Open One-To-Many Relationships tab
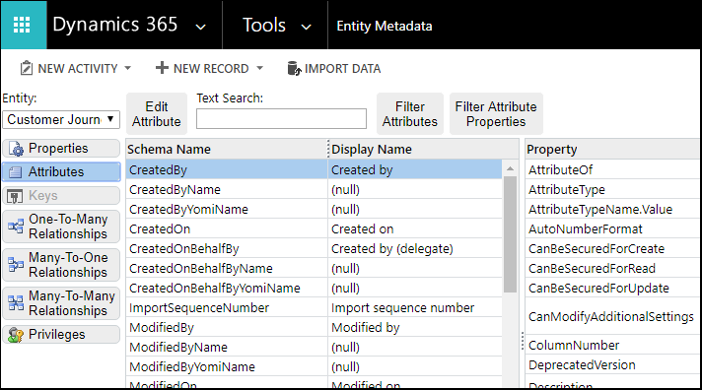 click(x=61, y=227)
